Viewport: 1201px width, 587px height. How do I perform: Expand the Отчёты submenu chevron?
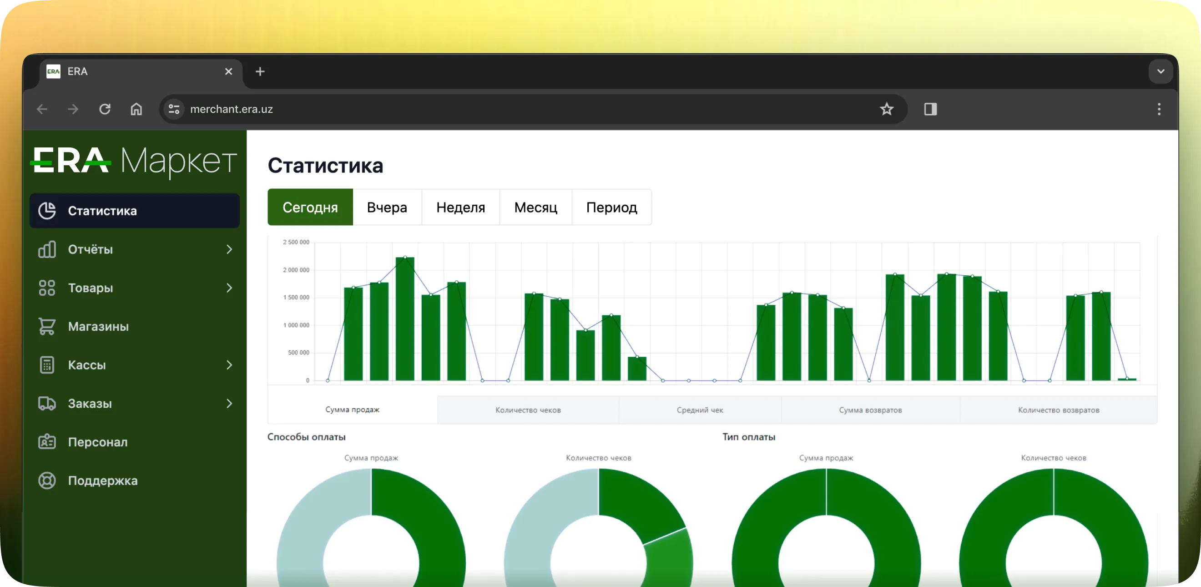click(229, 249)
